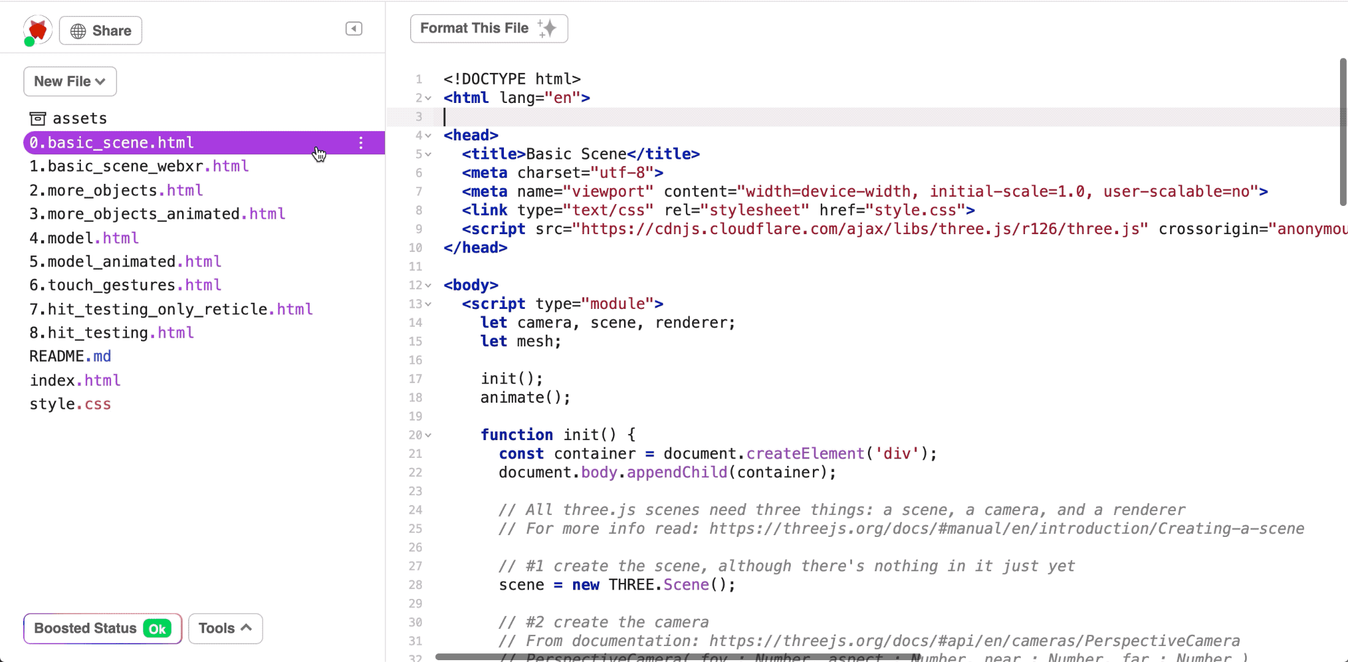Open index.html in the editor
Screen dimensions: 1348x662
click(x=75, y=380)
